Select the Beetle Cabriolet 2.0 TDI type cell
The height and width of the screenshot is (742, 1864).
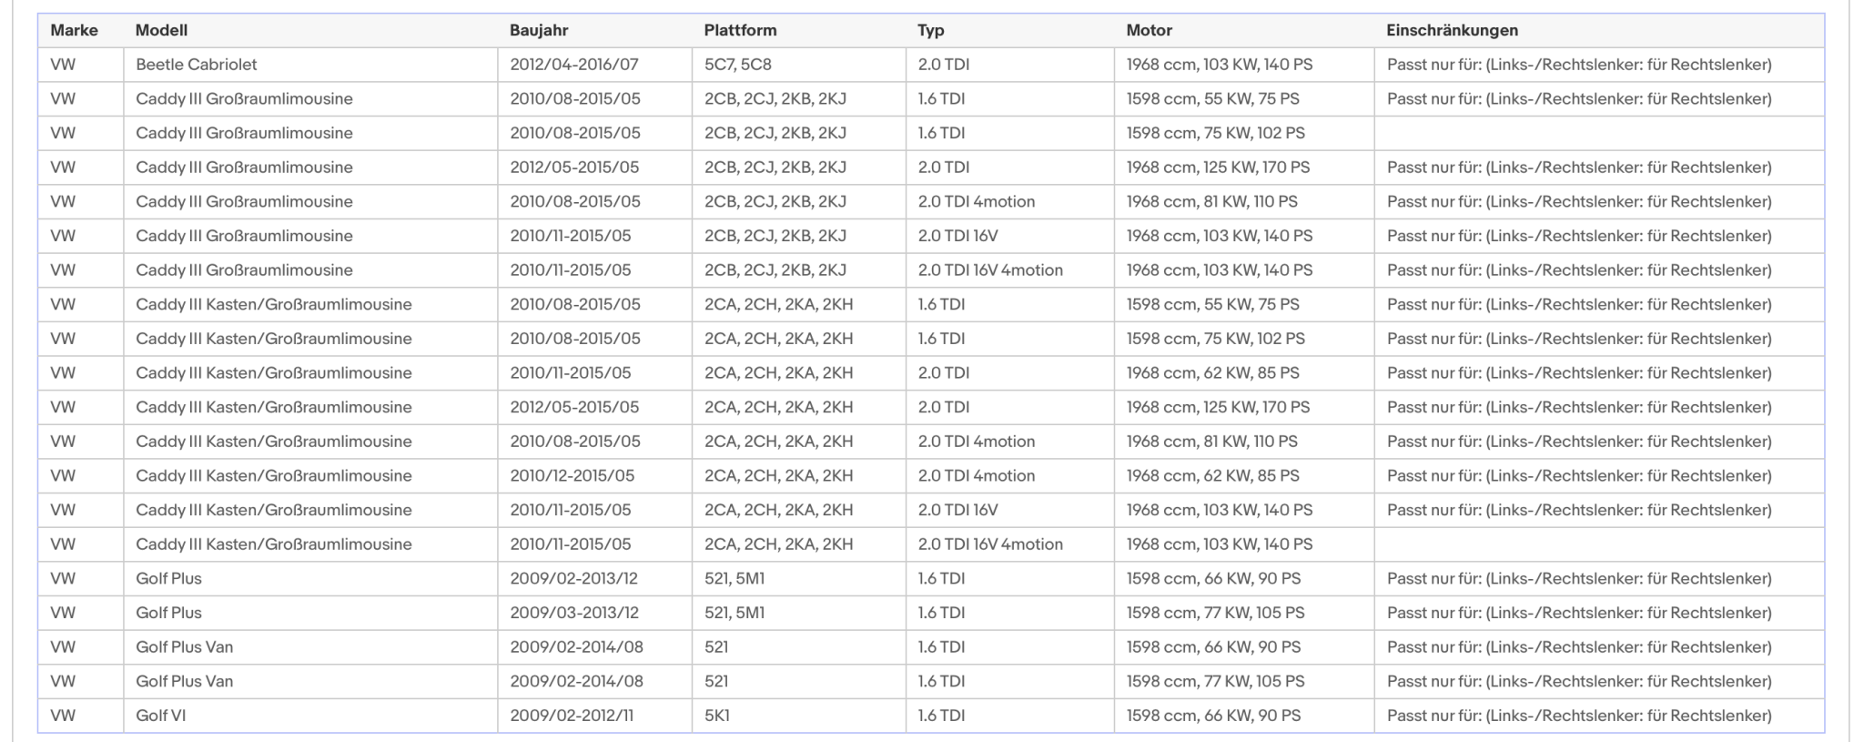pos(1009,65)
